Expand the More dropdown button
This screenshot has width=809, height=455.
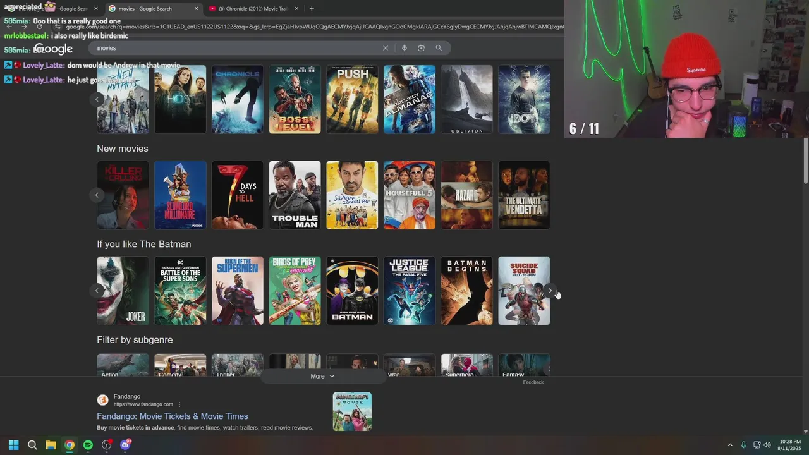tap(323, 376)
